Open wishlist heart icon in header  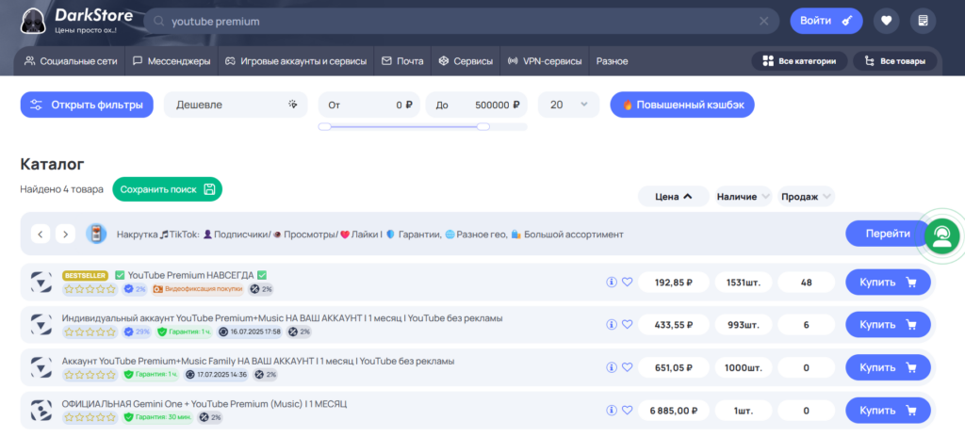[886, 21]
